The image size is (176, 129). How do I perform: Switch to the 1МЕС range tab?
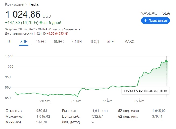click(x=41, y=42)
